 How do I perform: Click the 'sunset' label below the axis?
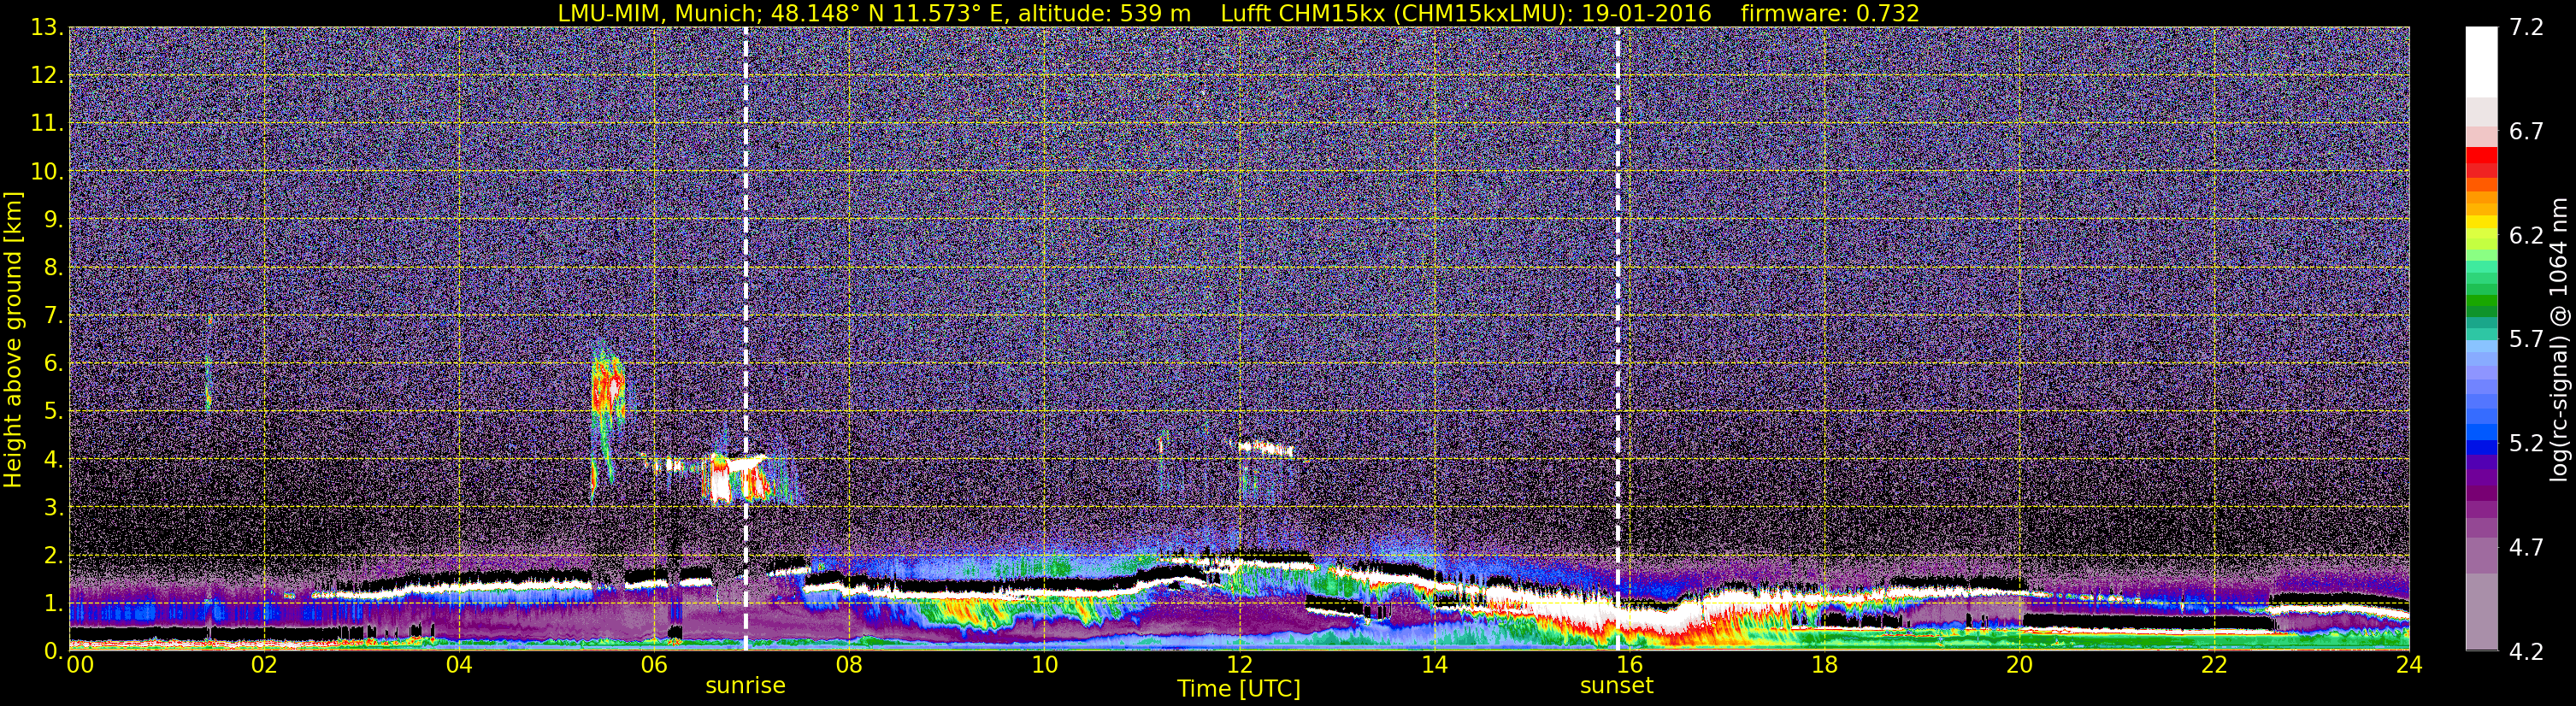1617,686
